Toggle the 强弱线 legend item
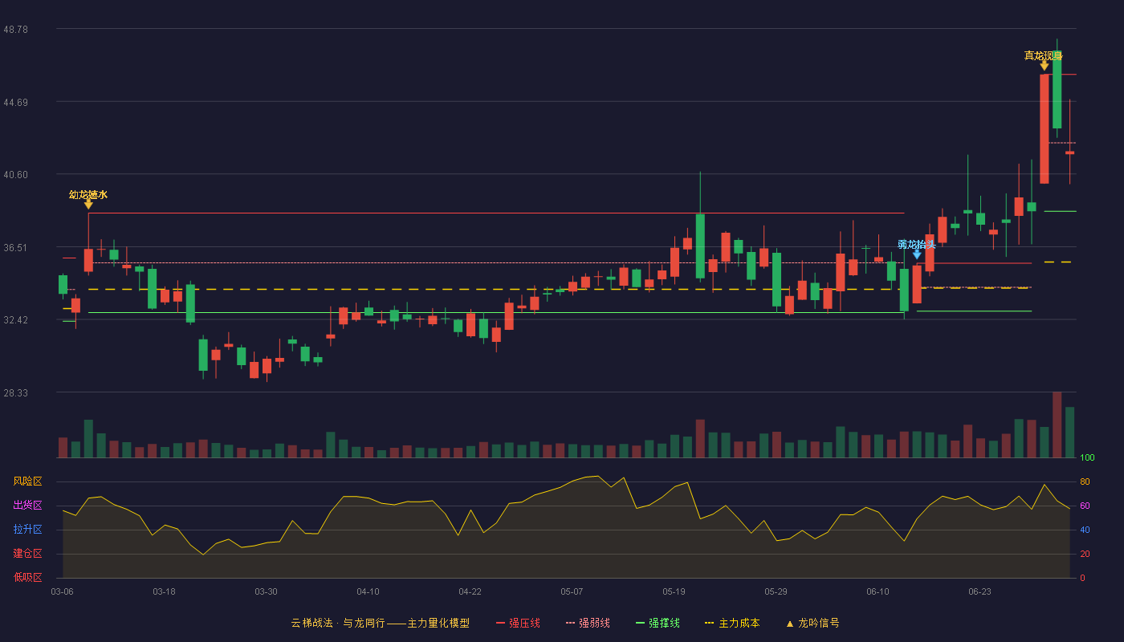Viewport: 1124px width, 642px height. coord(588,623)
